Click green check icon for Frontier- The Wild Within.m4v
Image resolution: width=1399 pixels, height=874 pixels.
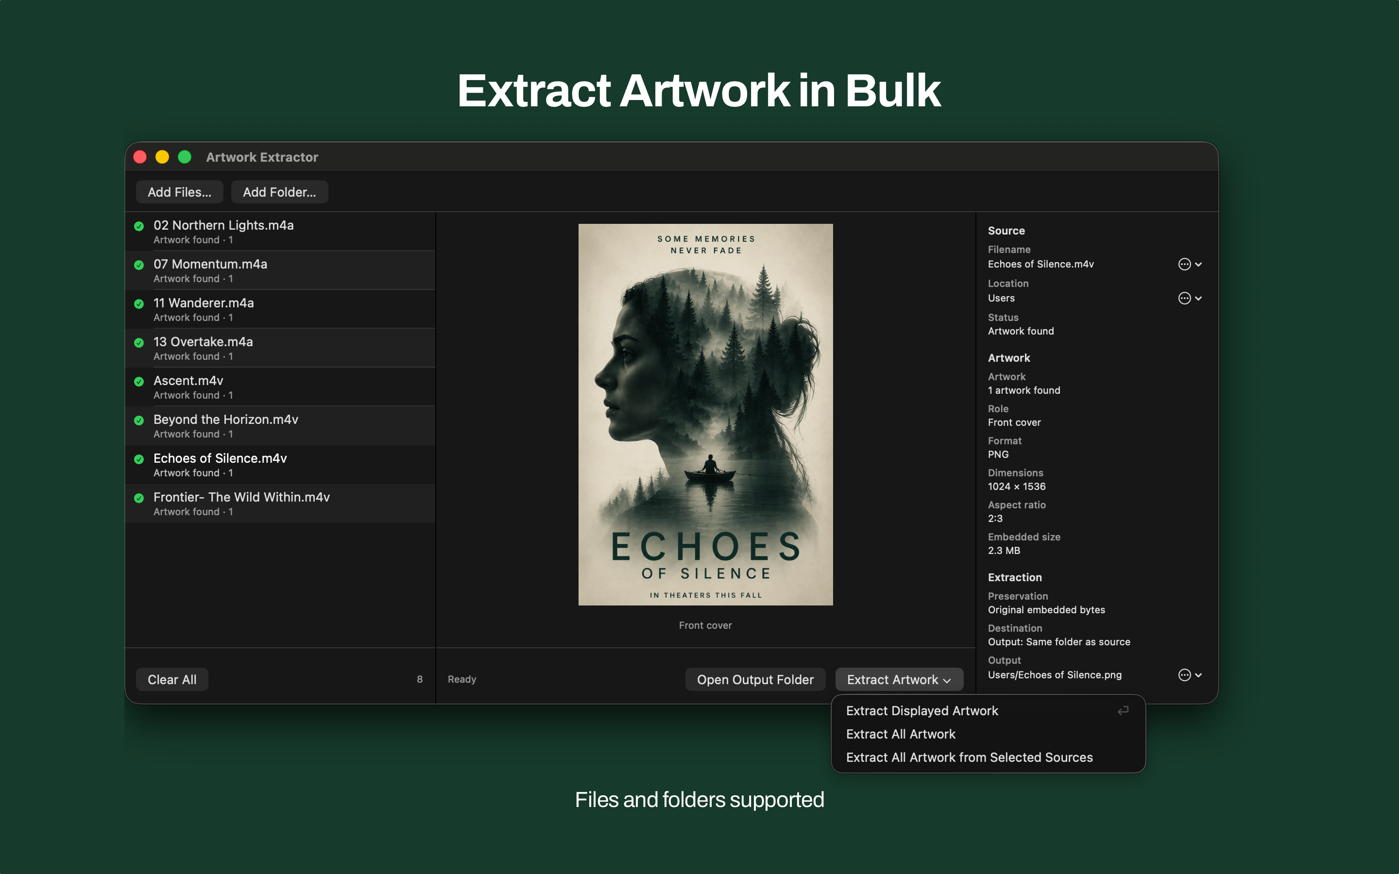139,498
